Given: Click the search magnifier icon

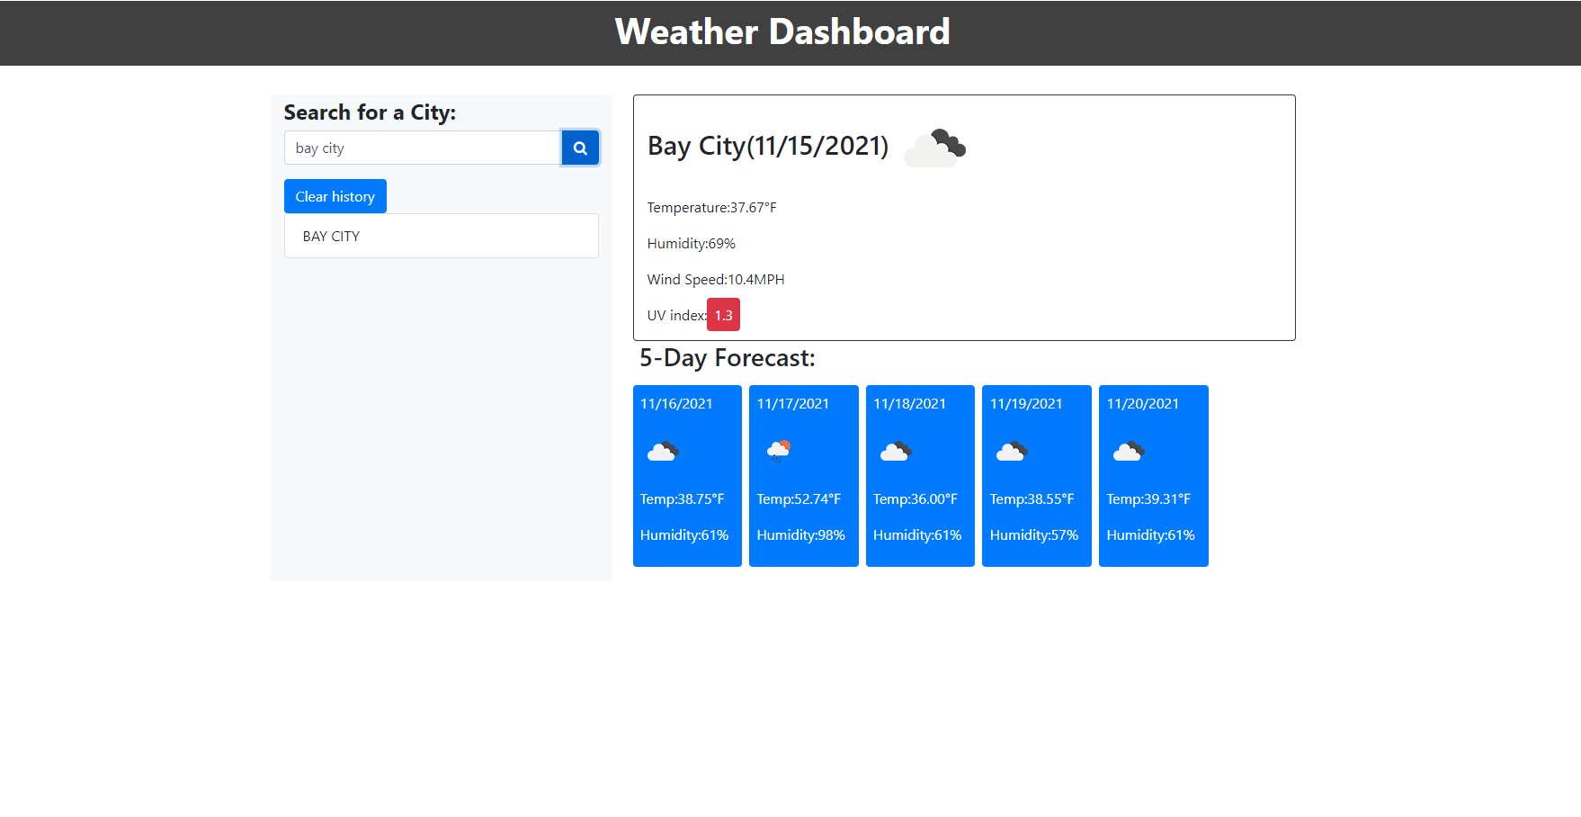Looking at the screenshot, I should tap(579, 148).
